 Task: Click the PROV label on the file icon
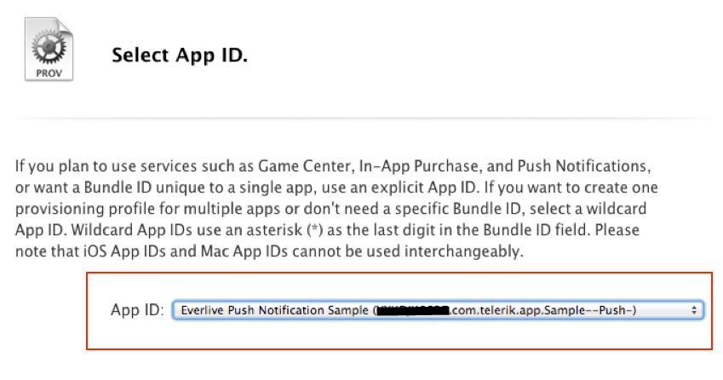tap(49, 73)
